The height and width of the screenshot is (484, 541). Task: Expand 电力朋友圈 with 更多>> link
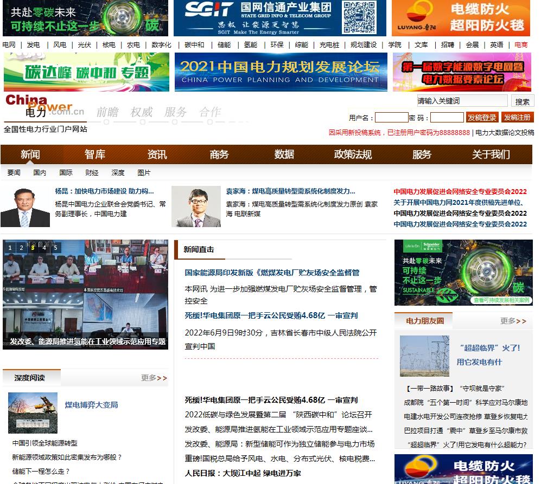pos(513,321)
